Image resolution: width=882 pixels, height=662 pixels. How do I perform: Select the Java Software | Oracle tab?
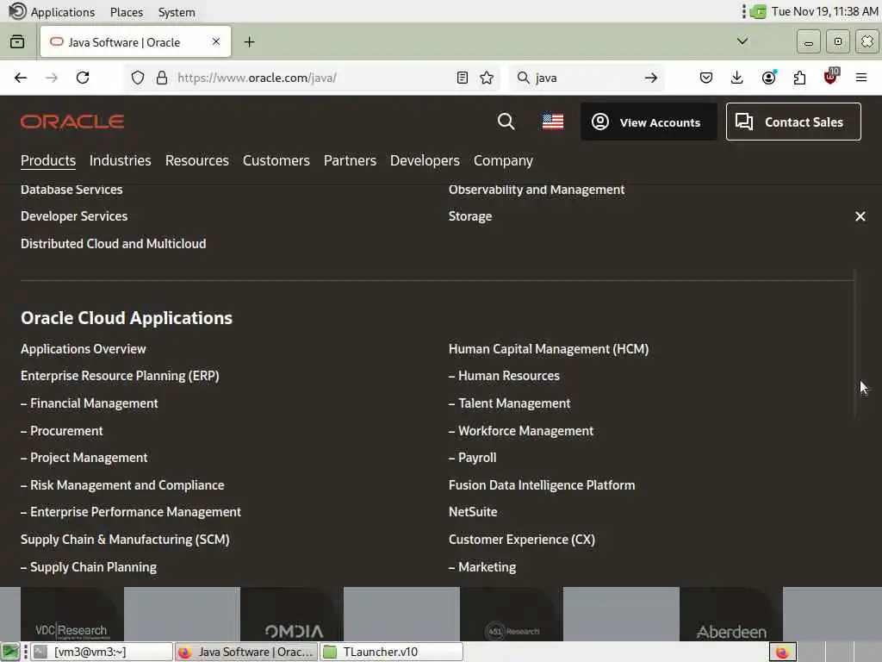(x=135, y=41)
